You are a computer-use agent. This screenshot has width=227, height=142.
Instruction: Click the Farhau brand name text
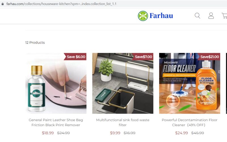tap(161, 16)
